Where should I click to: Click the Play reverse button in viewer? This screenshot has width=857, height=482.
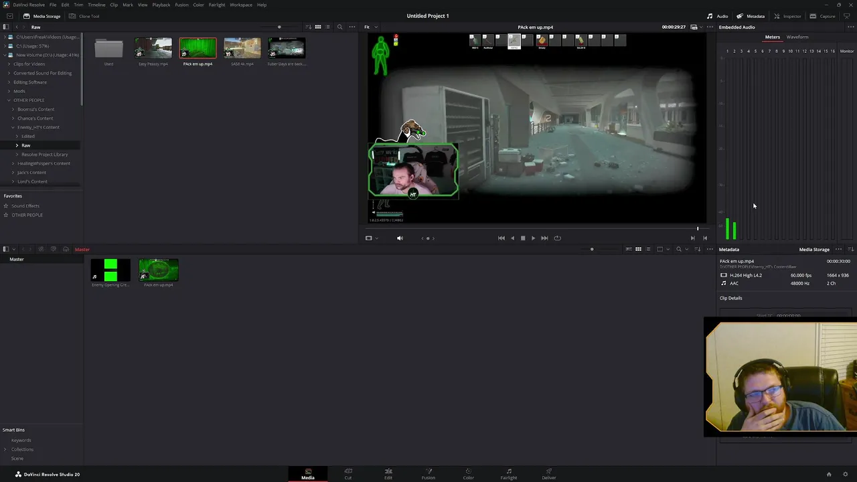512,238
